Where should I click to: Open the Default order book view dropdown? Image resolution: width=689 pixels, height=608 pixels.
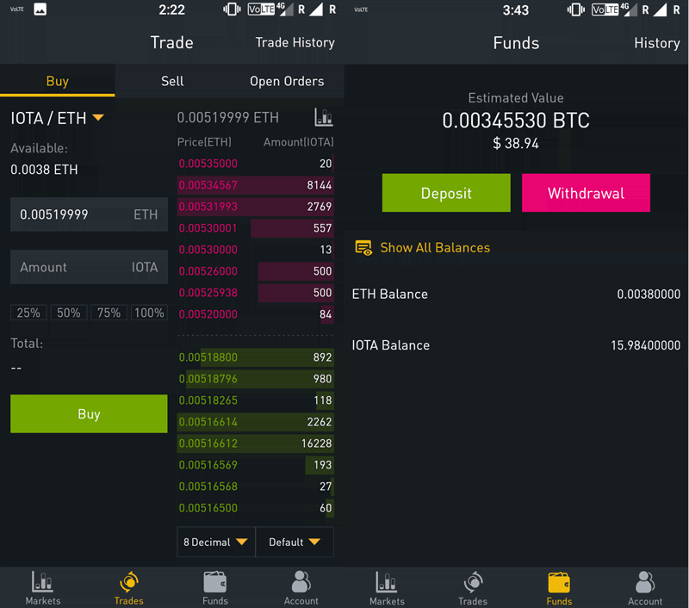(x=295, y=542)
